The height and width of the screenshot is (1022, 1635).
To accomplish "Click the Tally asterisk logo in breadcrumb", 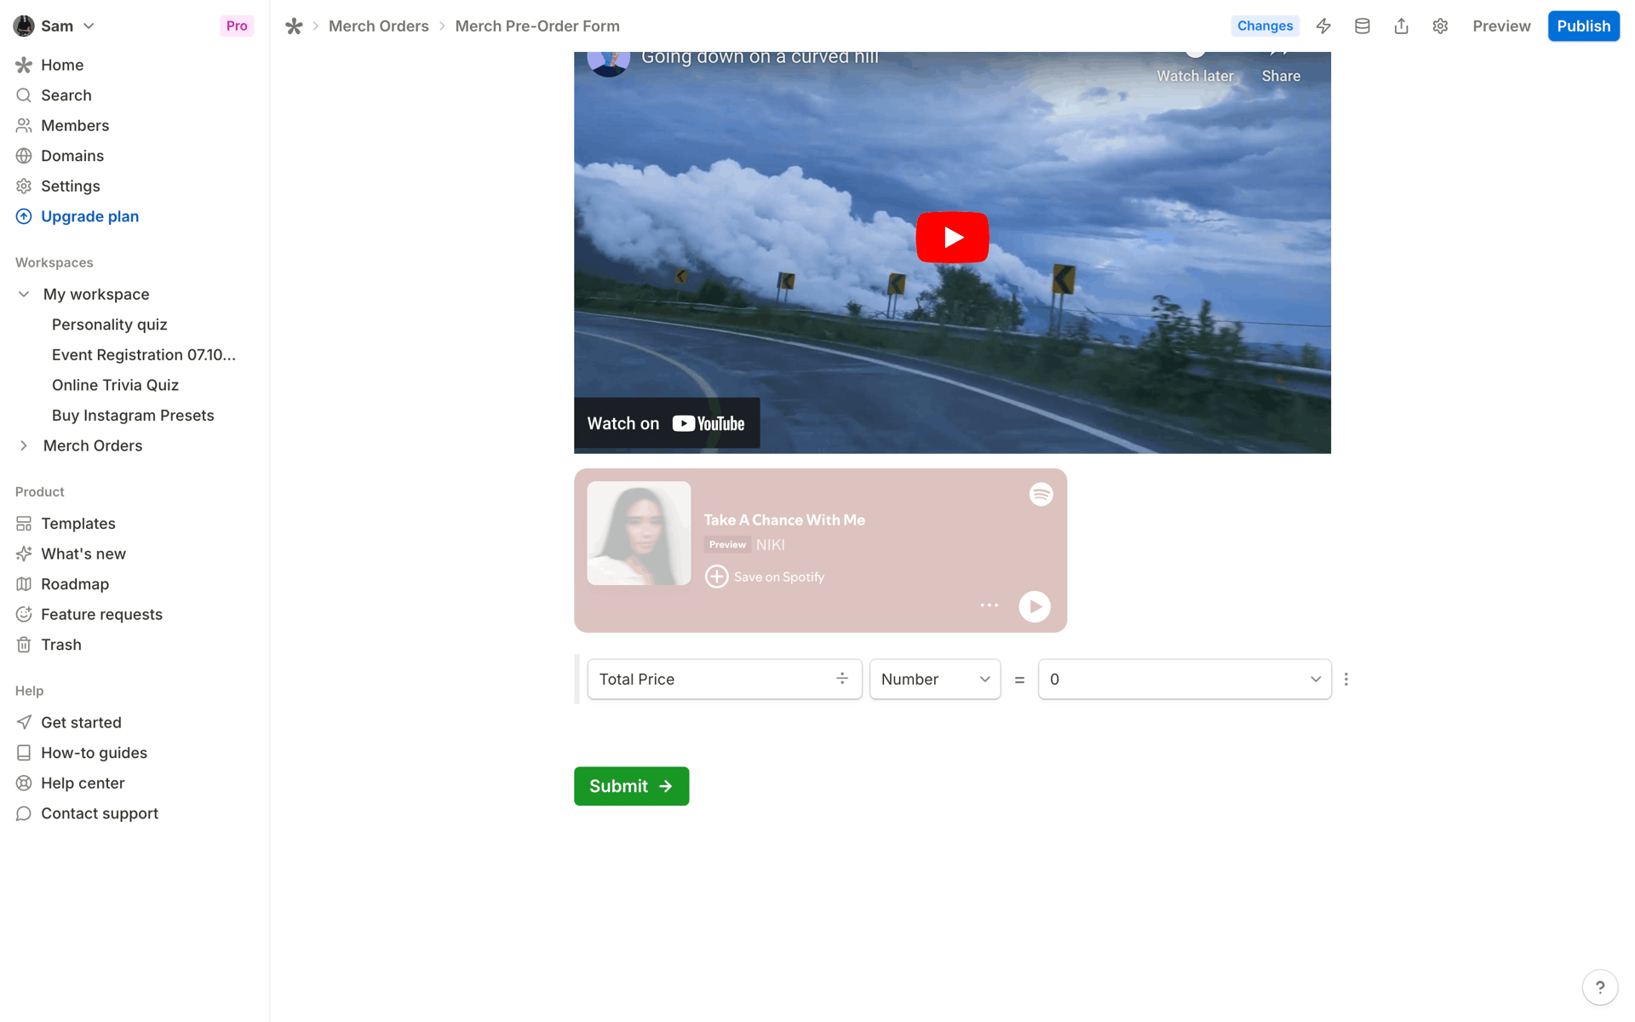I will [294, 26].
